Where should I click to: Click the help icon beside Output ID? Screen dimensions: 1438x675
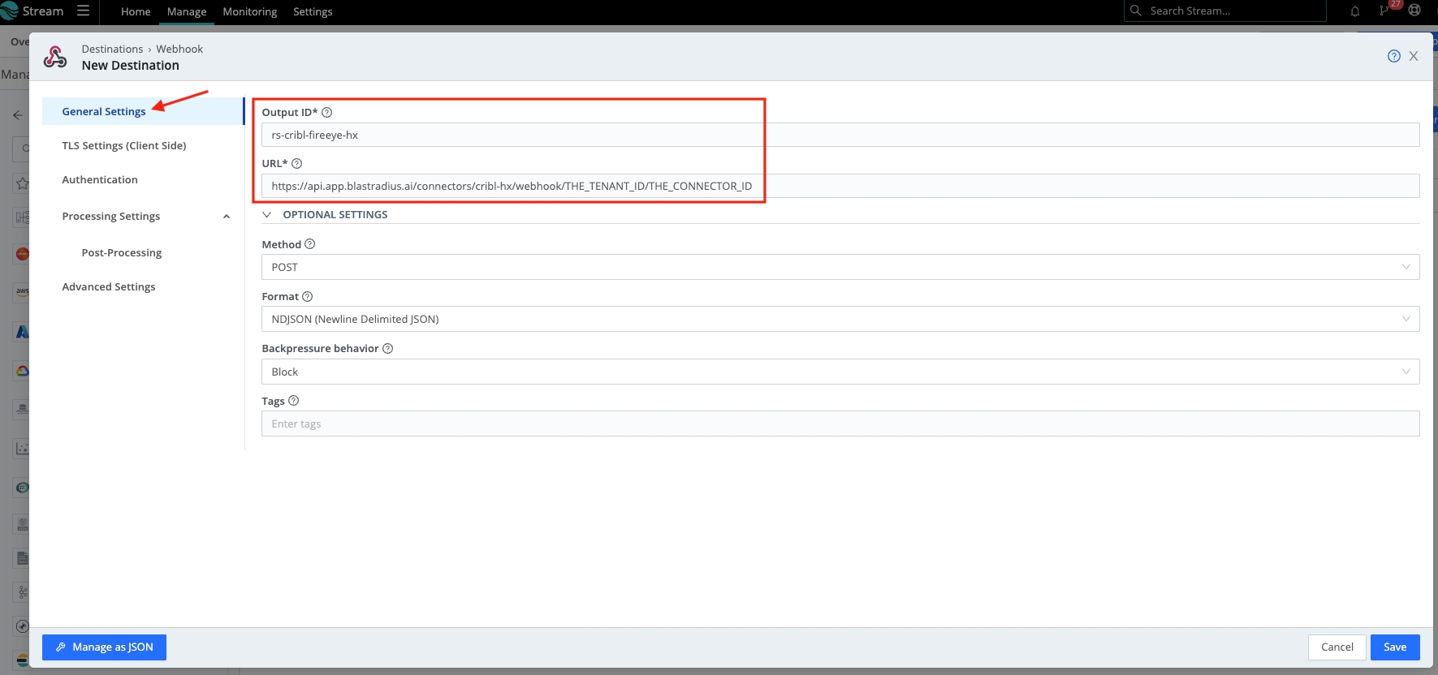coord(327,113)
